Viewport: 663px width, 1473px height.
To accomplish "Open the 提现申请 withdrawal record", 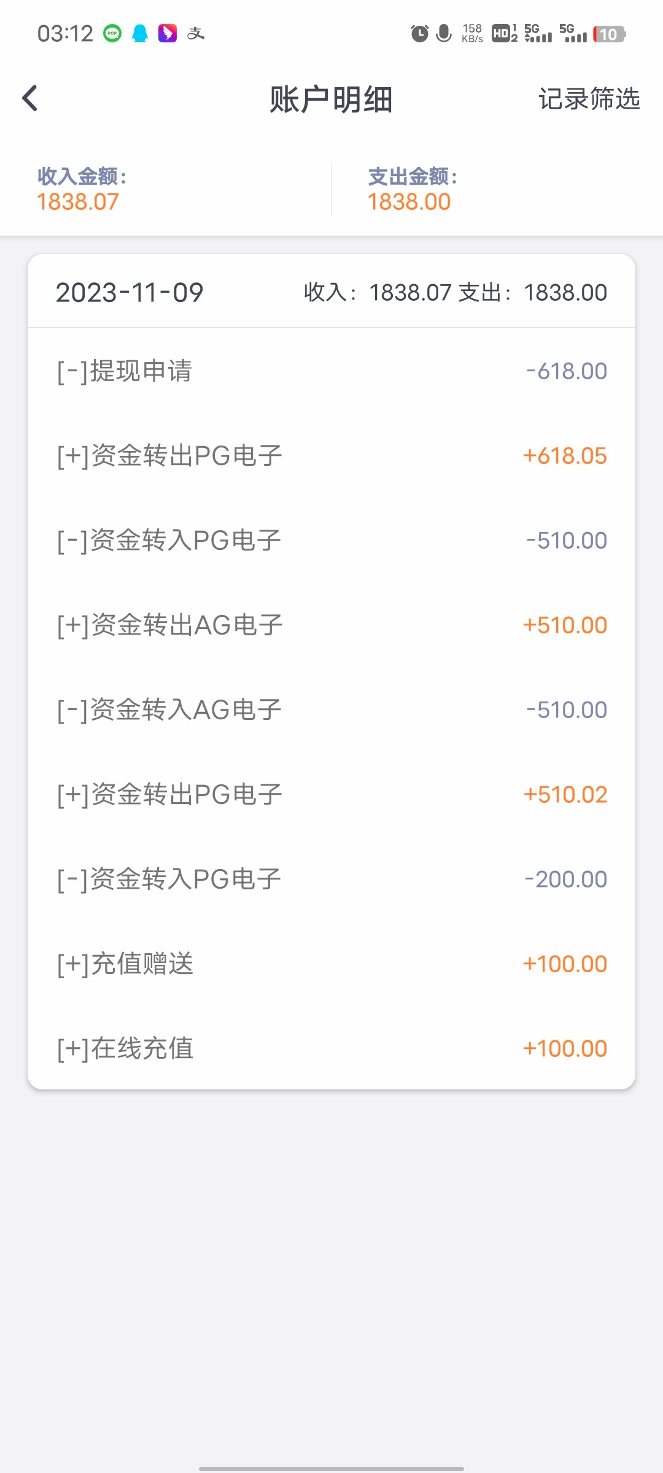I will pos(331,371).
